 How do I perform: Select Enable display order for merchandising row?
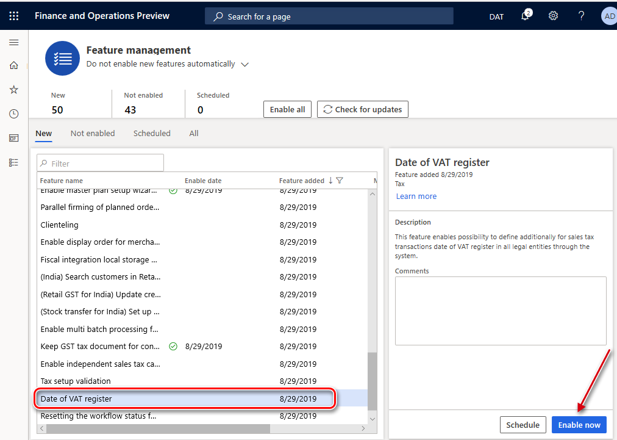[202, 242]
